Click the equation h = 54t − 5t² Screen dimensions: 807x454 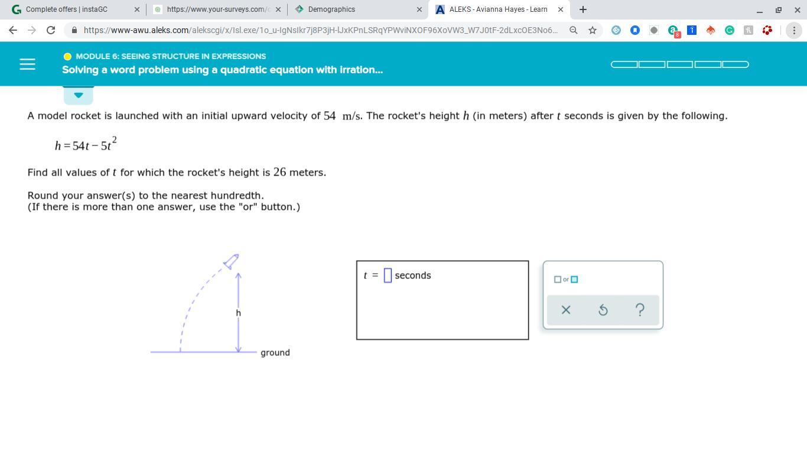point(86,144)
